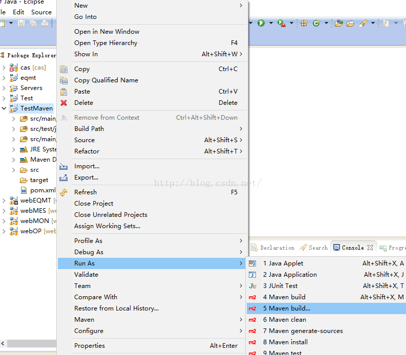Viewport: 406px width, 355px height.
Task: Select Open Type Hierarchy entry
Action: click(152, 43)
